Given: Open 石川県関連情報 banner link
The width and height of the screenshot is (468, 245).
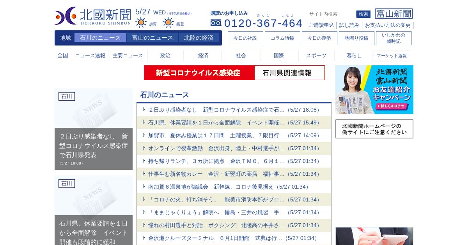Looking at the screenshot, I should coord(289,73).
